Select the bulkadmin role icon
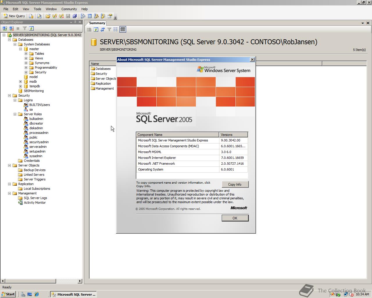 pyautogui.click(x=26, y=119)
